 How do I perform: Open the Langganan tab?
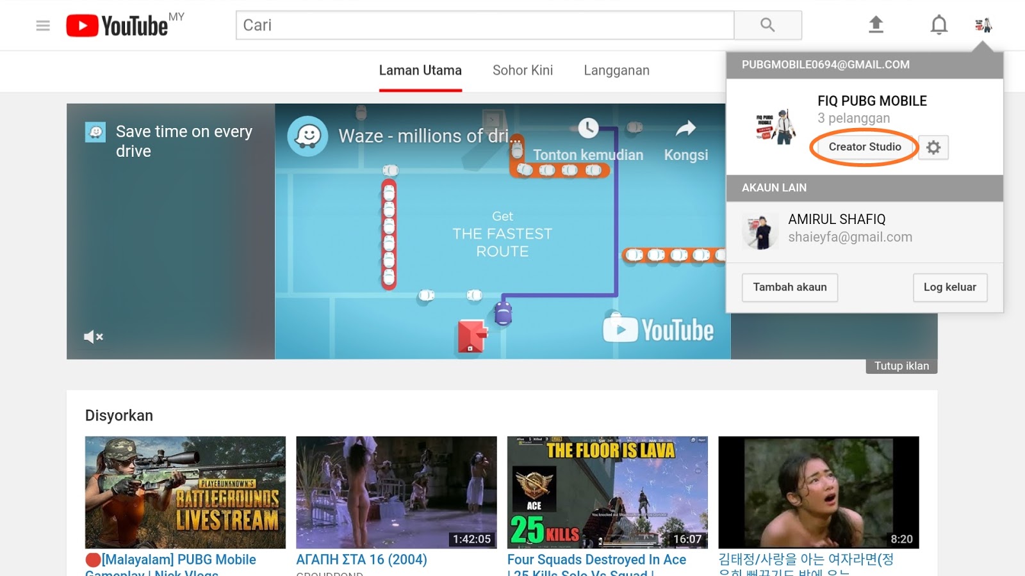(616, 70)
